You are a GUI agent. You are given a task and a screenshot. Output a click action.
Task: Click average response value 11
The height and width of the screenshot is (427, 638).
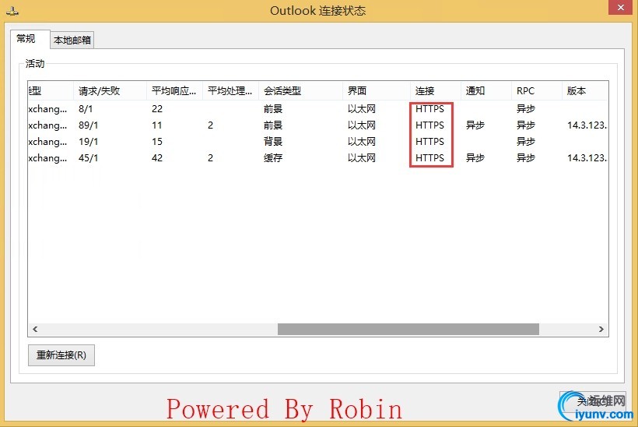coord(157,125)
